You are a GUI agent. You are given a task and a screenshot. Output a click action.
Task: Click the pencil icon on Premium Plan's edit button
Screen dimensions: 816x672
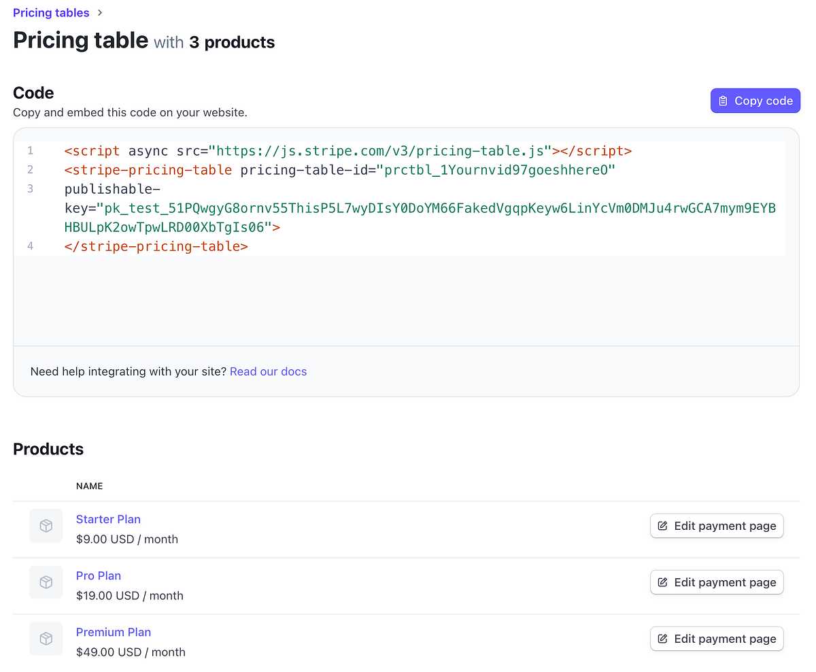point(661,638)
